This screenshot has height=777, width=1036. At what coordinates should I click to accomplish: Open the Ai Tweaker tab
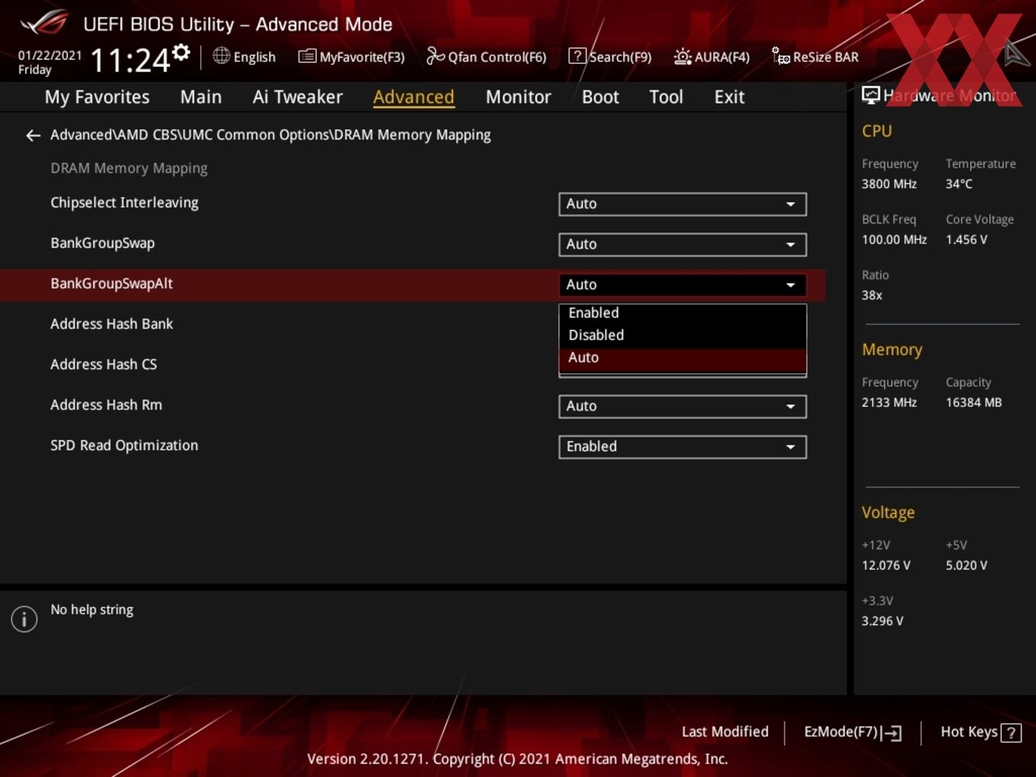pos(298,97)
